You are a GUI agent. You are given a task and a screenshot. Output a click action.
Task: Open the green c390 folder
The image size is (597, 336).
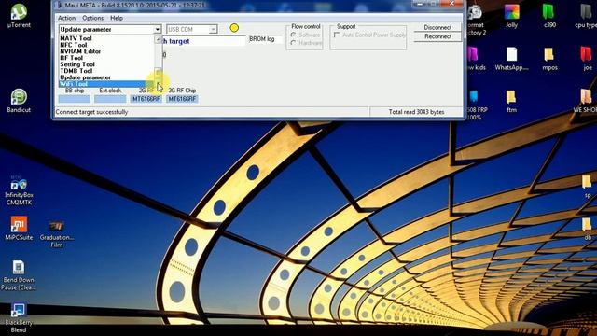(549, 16)
